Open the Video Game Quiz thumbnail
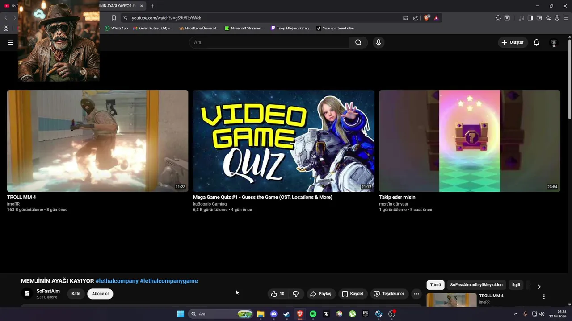The width and height of the screenshot is (572, 321). 284,141
